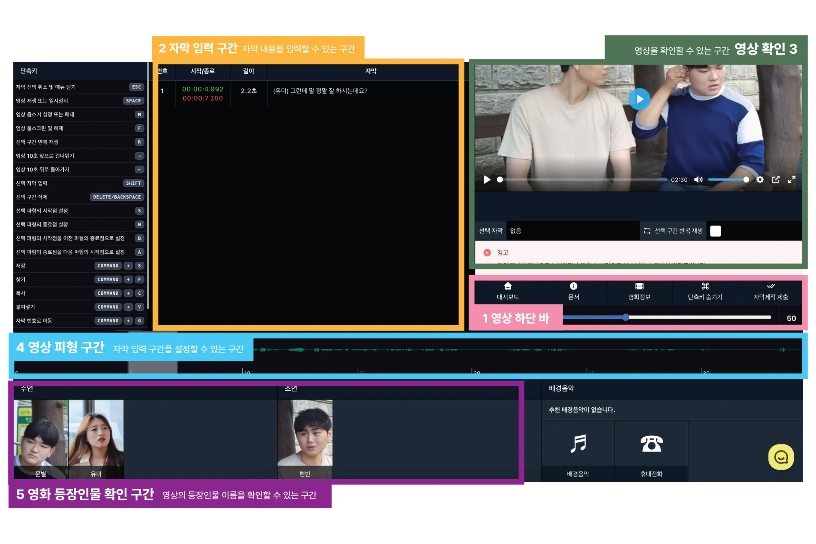
Task: Click the video volume slider
Action: [x=728, y=180]
